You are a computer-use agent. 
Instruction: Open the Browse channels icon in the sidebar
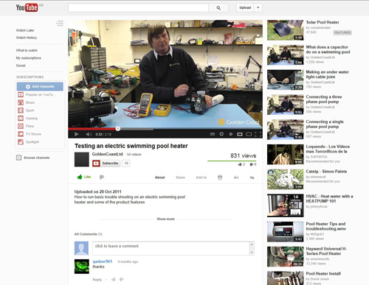[19, 158]
